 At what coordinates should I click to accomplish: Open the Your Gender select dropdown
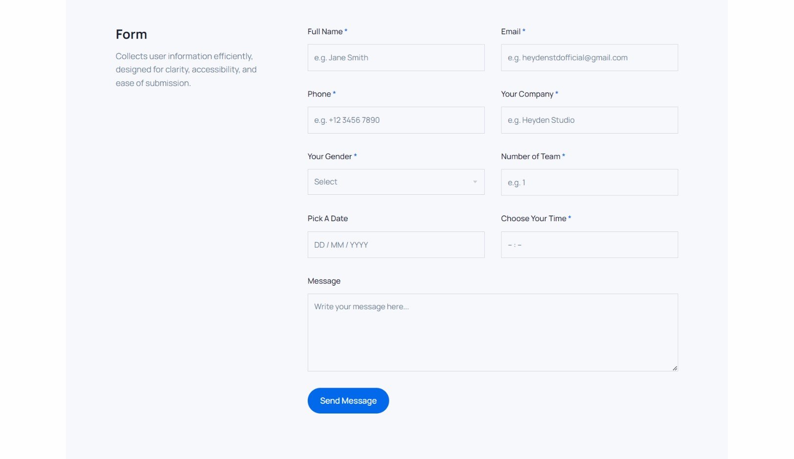(396, 182)
